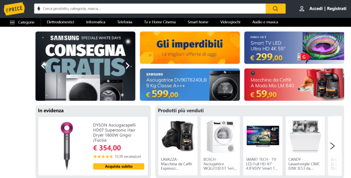Viewport: 351px width, 178px height.
Task: Click the yellow magnifier search button
Action: (276, 9)
